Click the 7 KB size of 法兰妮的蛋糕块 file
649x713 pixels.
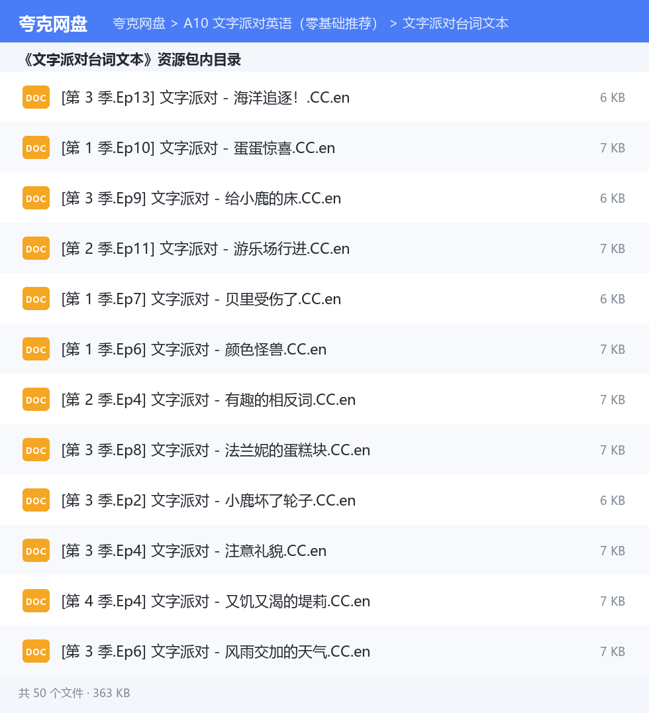pos(612,450)
